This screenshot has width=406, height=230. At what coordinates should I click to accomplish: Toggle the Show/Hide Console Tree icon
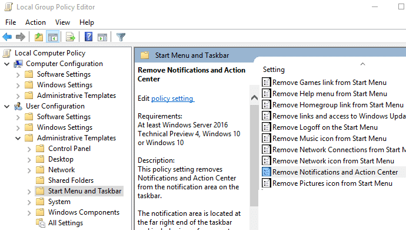[x=52, y=37]
